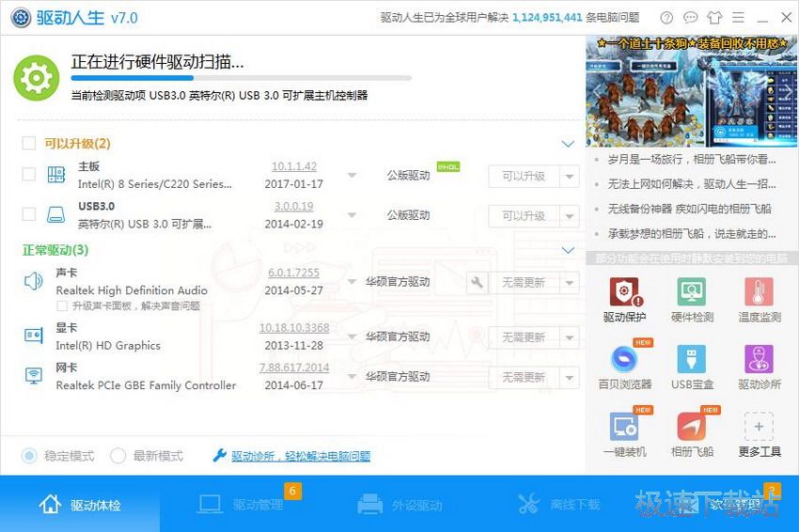Select the 稳定模式 radio button
Image resolution: width=799 pixels, height=532 pixels.
[29, 456]
